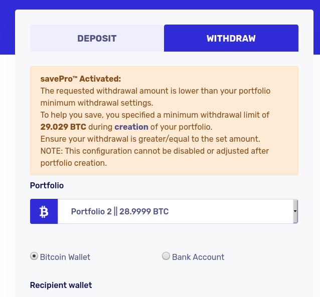Click the 'Portfolio' field label

tap(47, 185)
